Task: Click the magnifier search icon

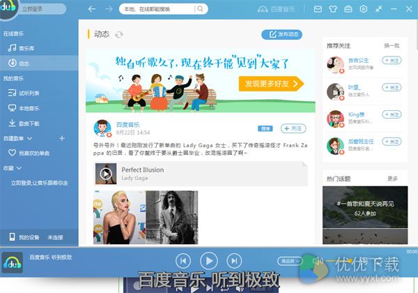Action: coord(201,9)
